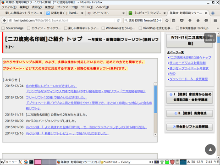Click the Ⅱ【図解】消費税法 button
The width and height of the screenshot is (220, 165).
pyautogui.click(x=190, y=113)
